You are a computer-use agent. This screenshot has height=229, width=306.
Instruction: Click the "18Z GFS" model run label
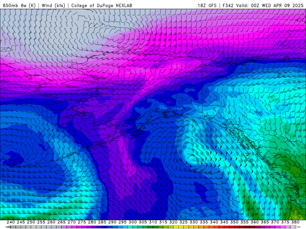(207, 5)
